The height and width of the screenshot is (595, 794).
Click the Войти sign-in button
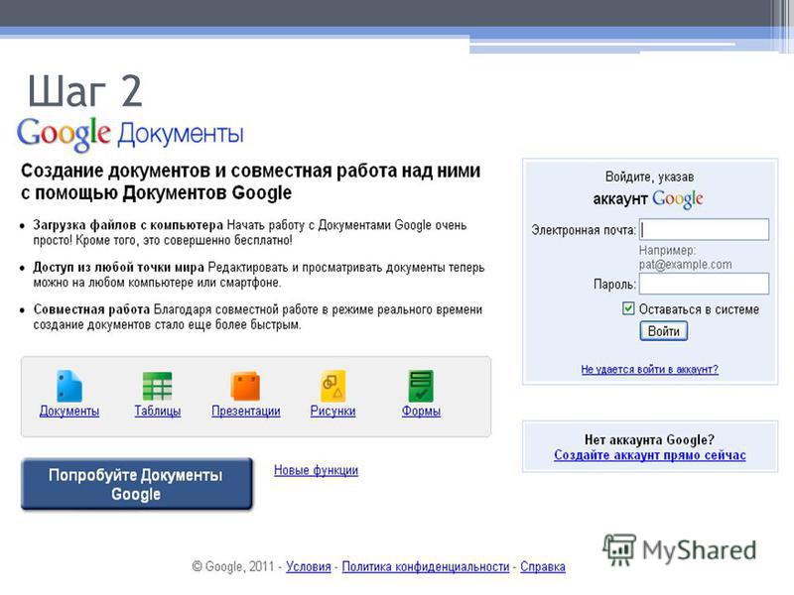point(663,331)
